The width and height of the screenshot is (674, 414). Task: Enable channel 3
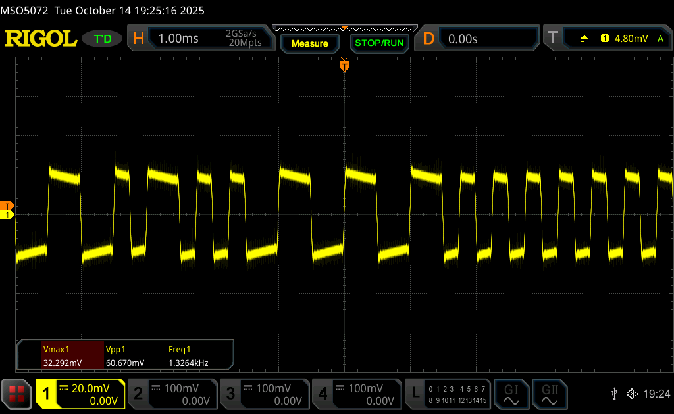click(264, 394)
